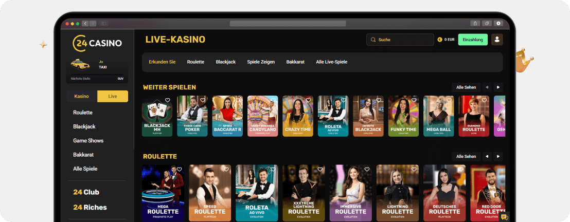Favorite Crazy Time with the heart
The image size is (570, 222).
pyautogui.click(x=308, y=100)
